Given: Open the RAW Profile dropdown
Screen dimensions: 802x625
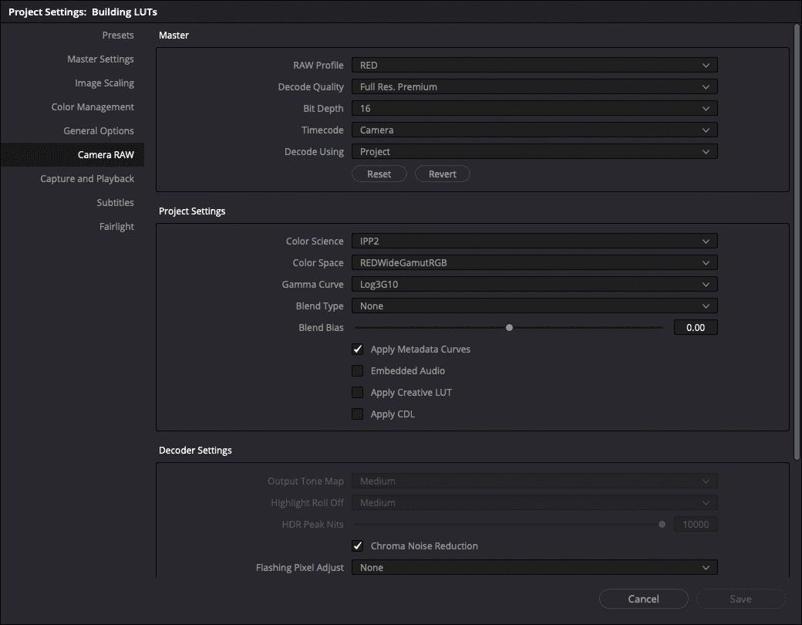Looking at the screenshot, I should [535, 65].
